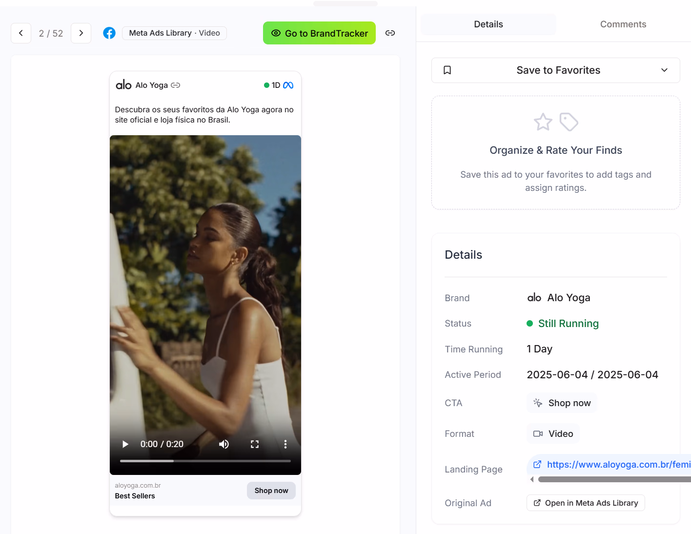691x534 pixels.
Task: Play the Alo Yoga video
Action: 125,444
